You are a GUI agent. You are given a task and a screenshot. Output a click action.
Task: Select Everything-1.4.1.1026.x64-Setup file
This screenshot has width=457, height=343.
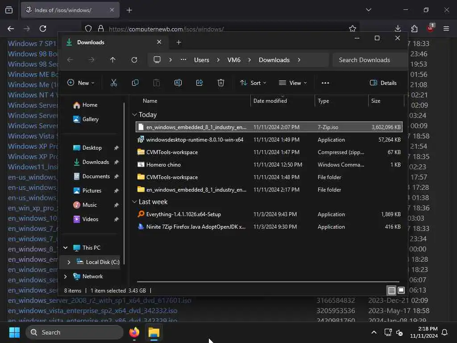pos(269,214)
